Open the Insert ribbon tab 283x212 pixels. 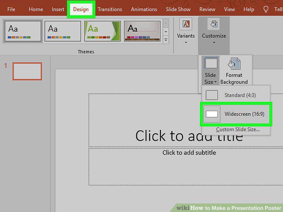coord(58,9)
